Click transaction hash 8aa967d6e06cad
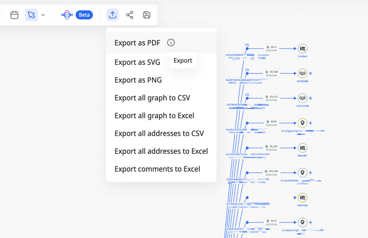 tap(235, 80)
